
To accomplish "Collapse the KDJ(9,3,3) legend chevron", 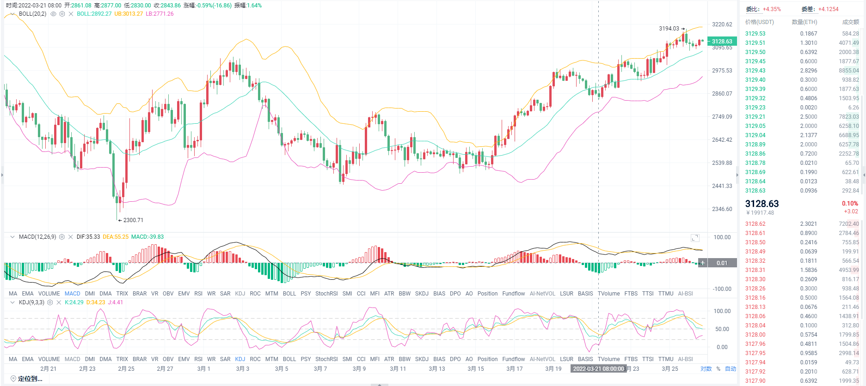I will click(x=12, y=302).
